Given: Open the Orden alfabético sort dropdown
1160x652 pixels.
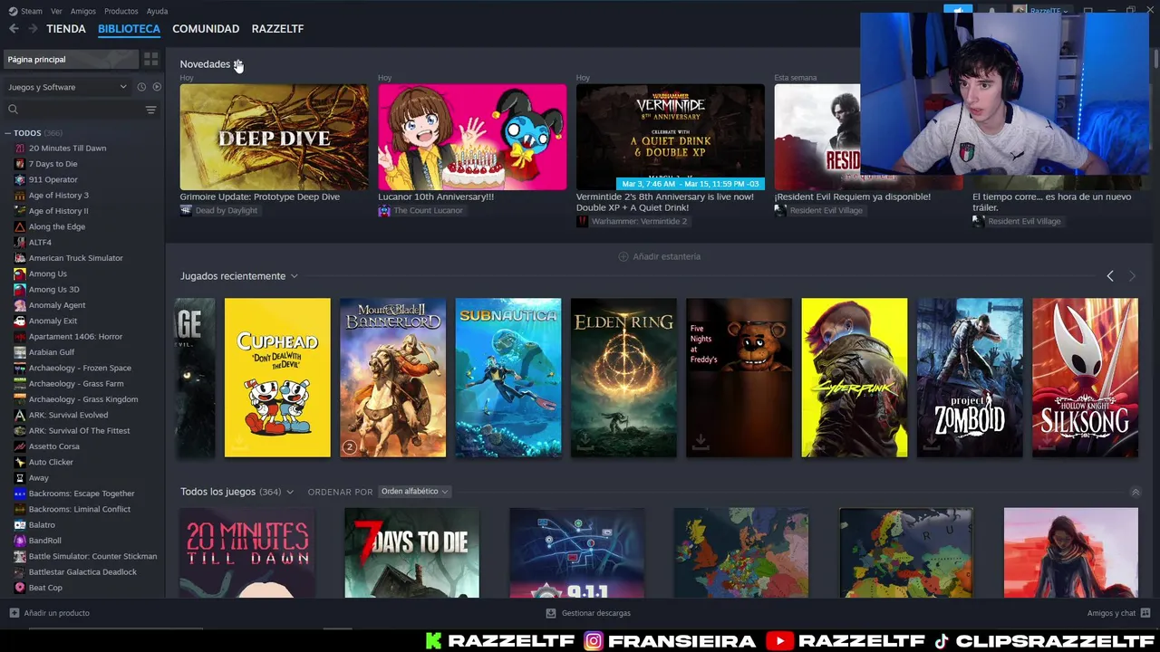Looking at the screenshot, I should coord(414,492).
